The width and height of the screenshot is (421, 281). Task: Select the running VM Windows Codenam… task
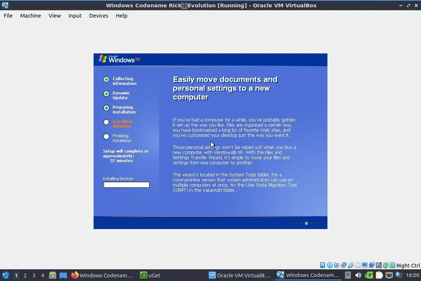point(308,276)
